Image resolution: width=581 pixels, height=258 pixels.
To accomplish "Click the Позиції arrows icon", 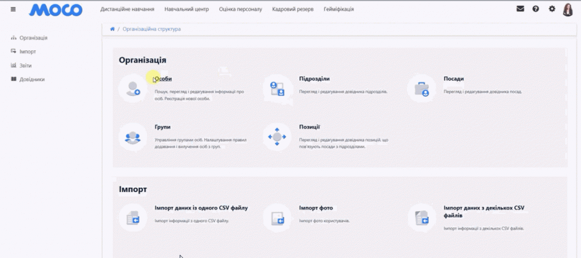I will click(277, 136).
